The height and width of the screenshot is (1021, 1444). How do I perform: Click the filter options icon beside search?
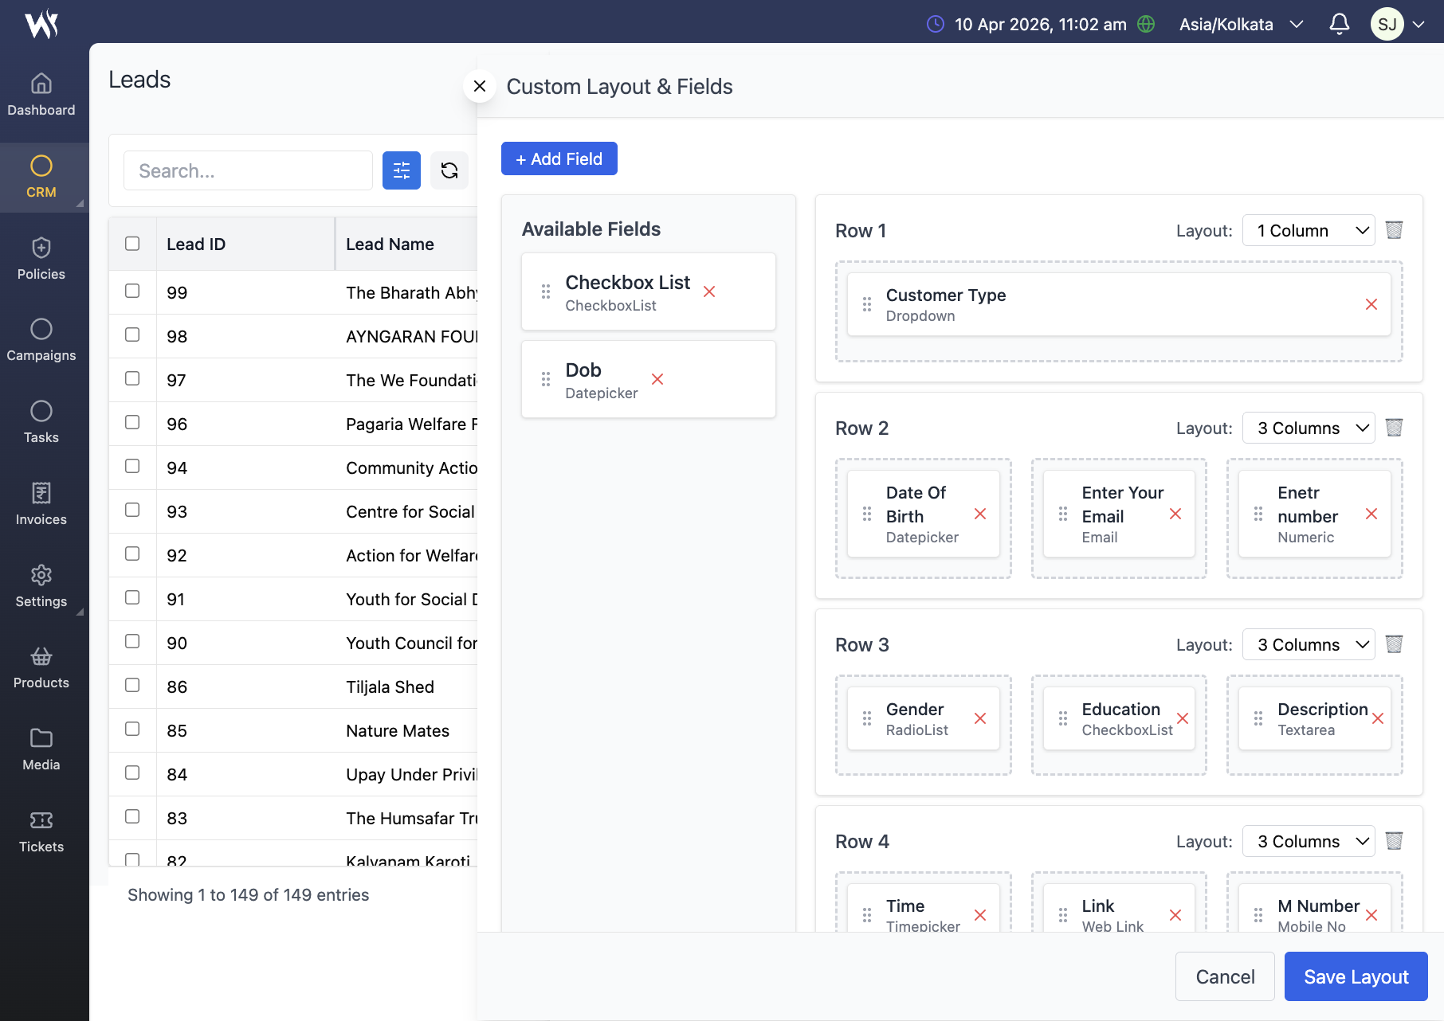tap(401, 170)
